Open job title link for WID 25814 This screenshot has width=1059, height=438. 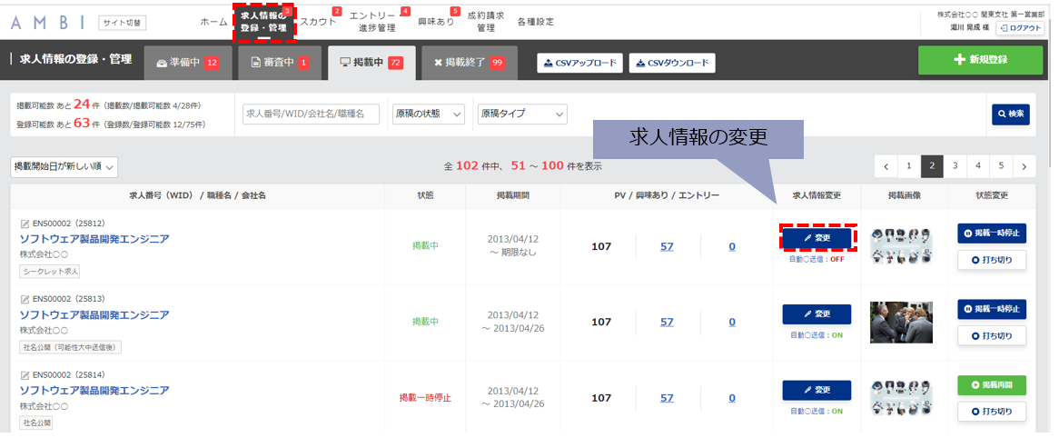94,390
